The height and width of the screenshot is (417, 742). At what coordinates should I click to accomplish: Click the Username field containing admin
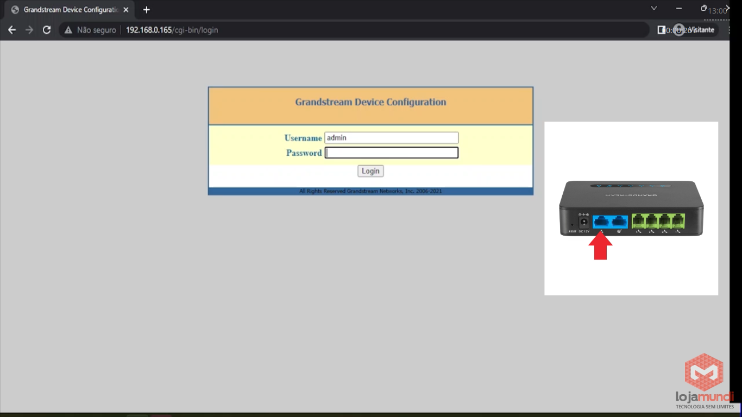(391, 138)
